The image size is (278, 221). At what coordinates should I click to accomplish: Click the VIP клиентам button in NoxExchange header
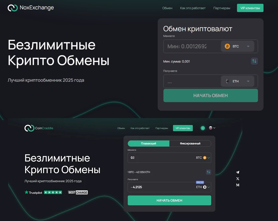click(x=250, y=8)
